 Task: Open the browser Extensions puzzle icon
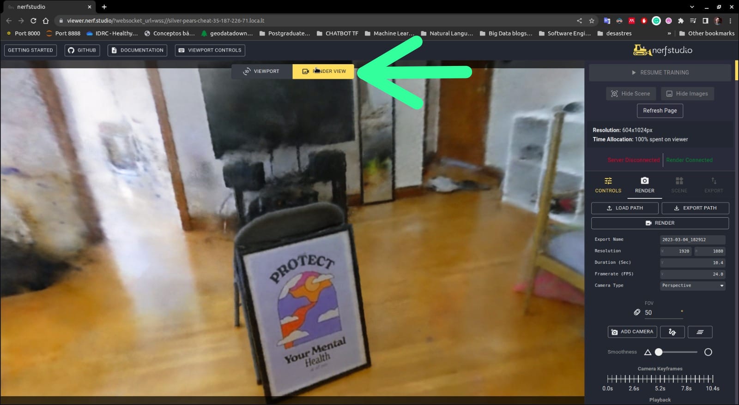(x=680, y=21)
